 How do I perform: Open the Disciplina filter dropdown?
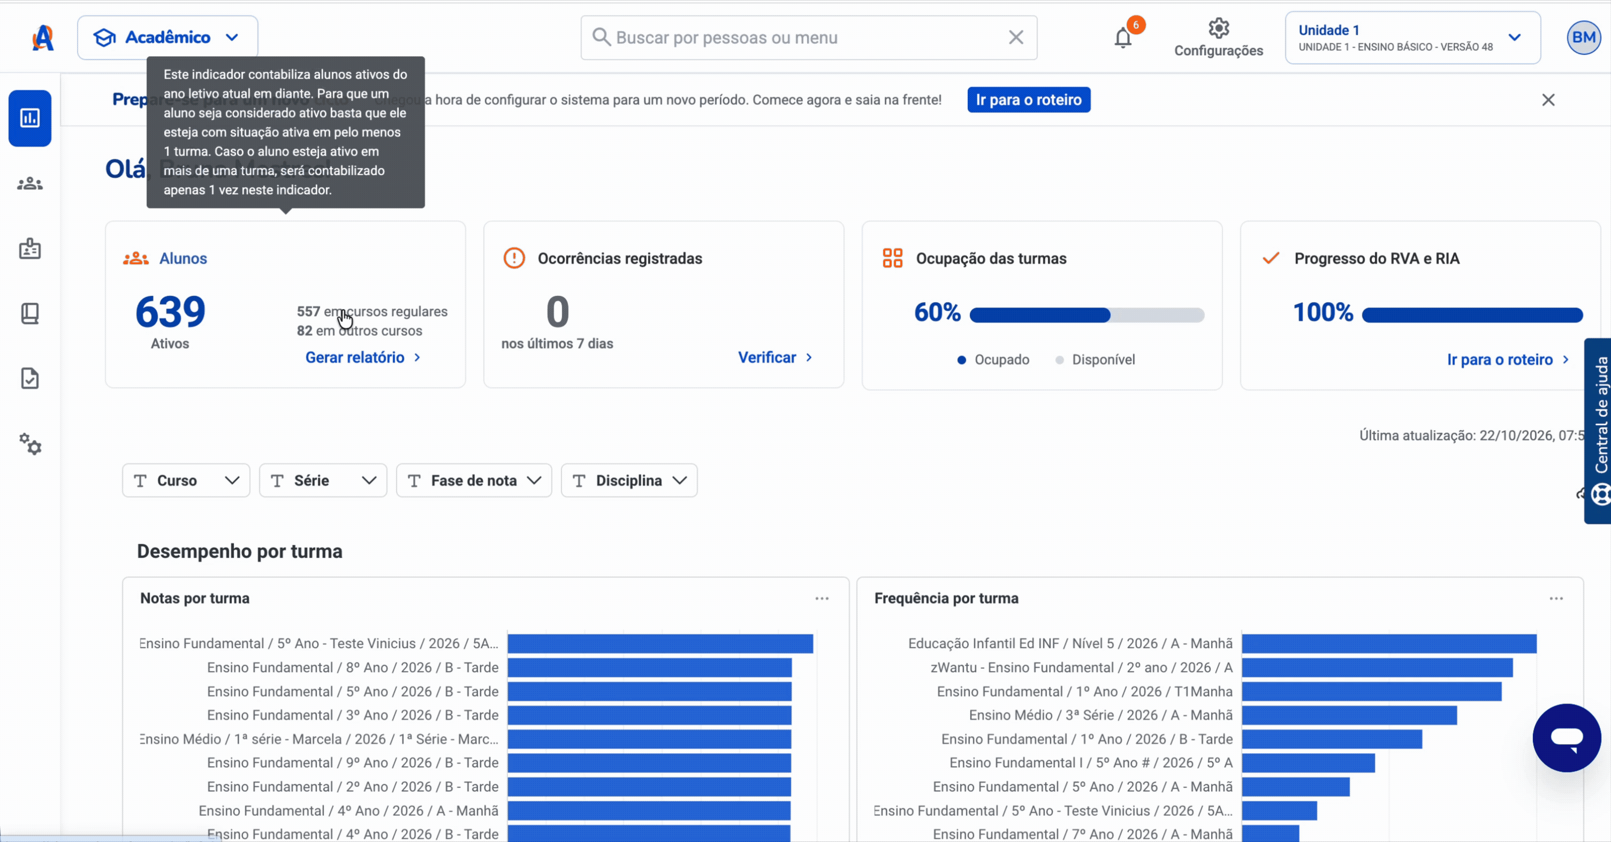click(629, 480)
